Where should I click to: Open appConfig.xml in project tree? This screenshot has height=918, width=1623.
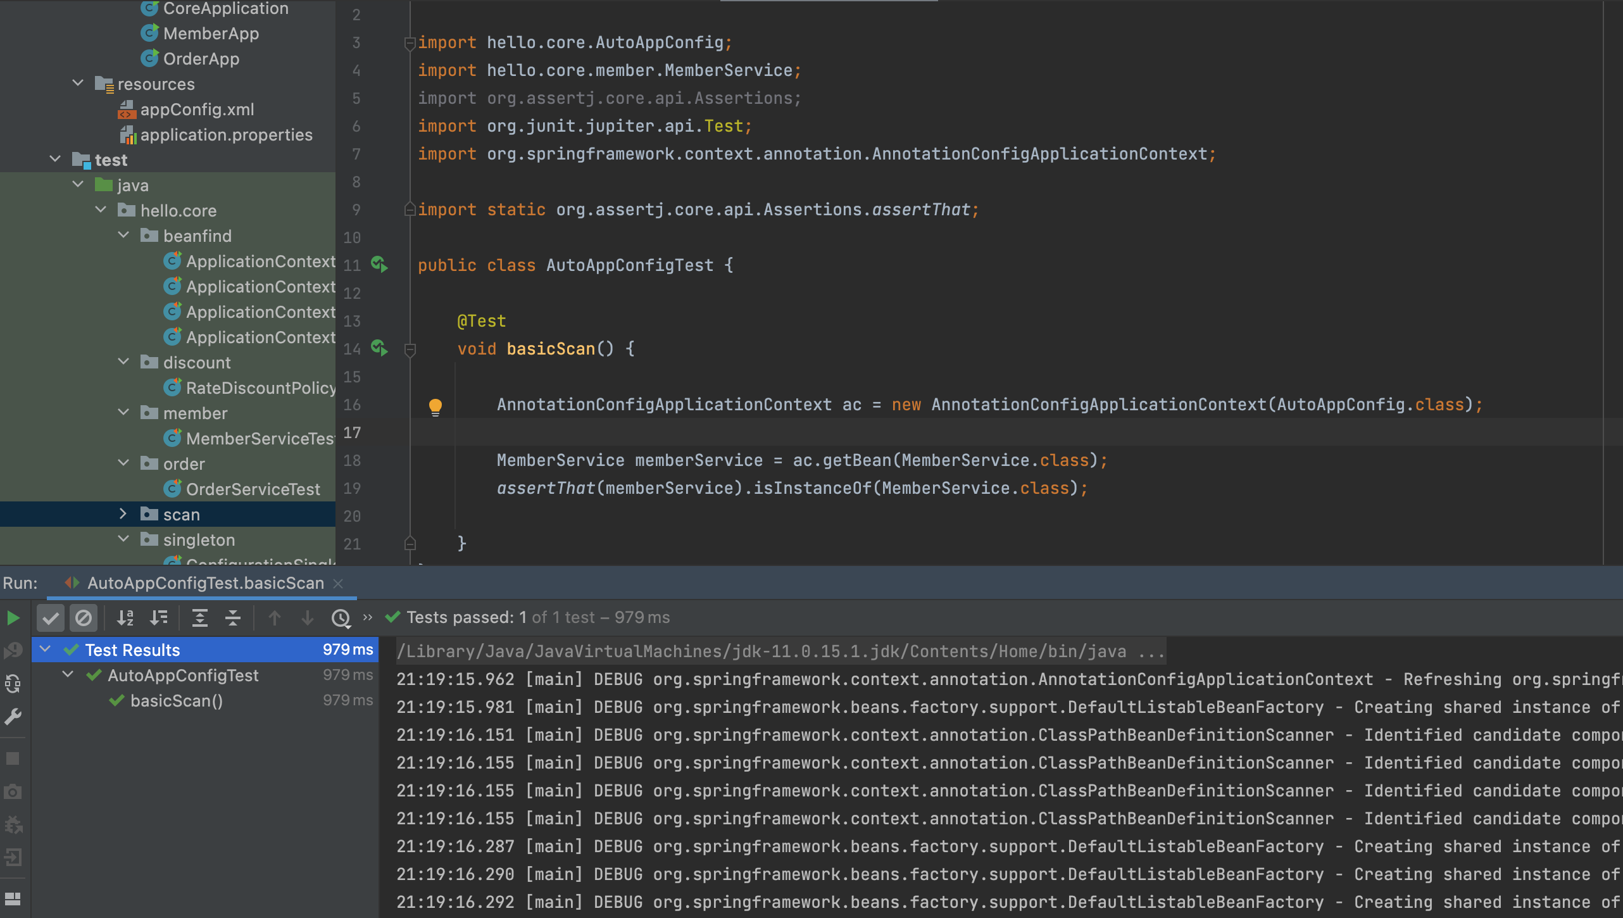point(197,110)
